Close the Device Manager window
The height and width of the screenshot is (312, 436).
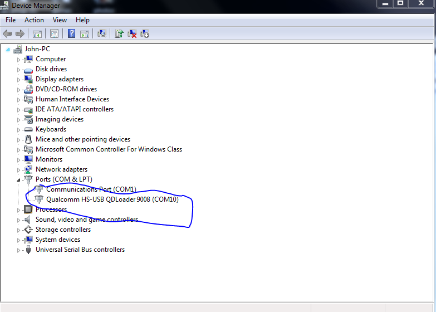[x=422, y=3]
